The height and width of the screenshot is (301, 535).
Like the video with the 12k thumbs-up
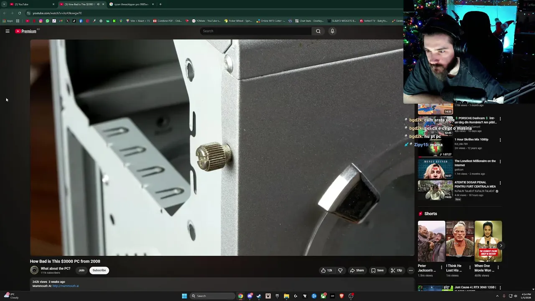tap(326, 270)
